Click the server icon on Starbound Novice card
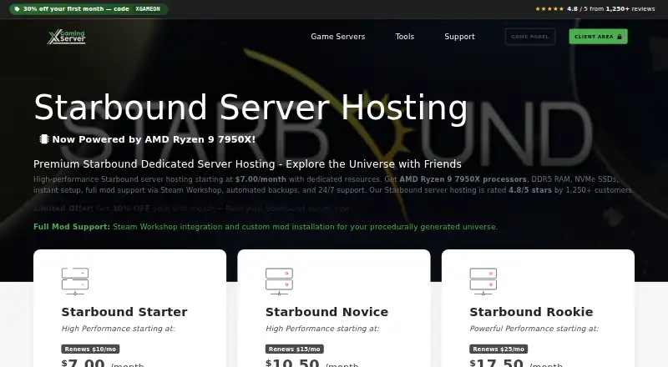Viewport: 668px width, 367px height. point(279,281)
